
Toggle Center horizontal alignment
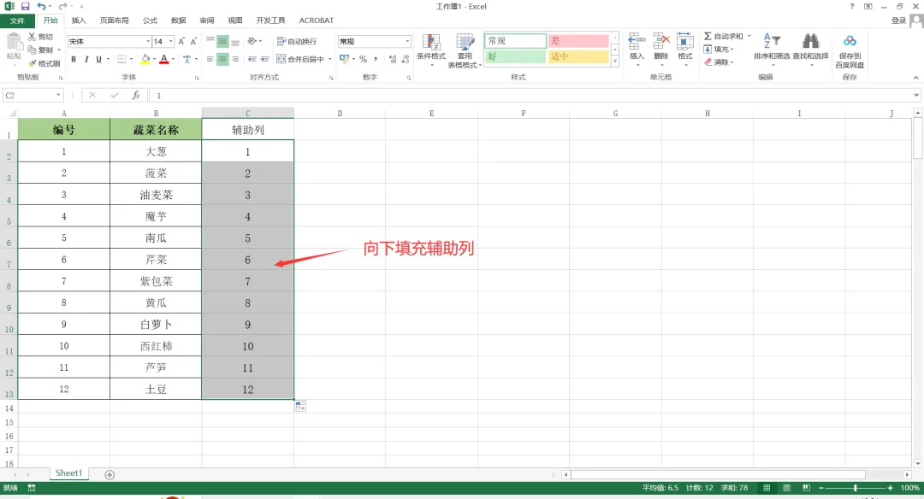222,59
